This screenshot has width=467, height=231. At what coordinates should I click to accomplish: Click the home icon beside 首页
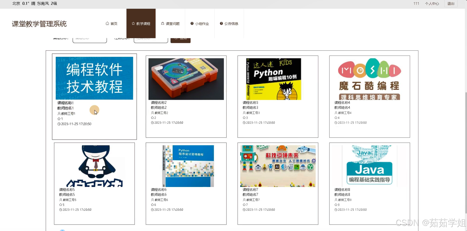tap(107, 23)
